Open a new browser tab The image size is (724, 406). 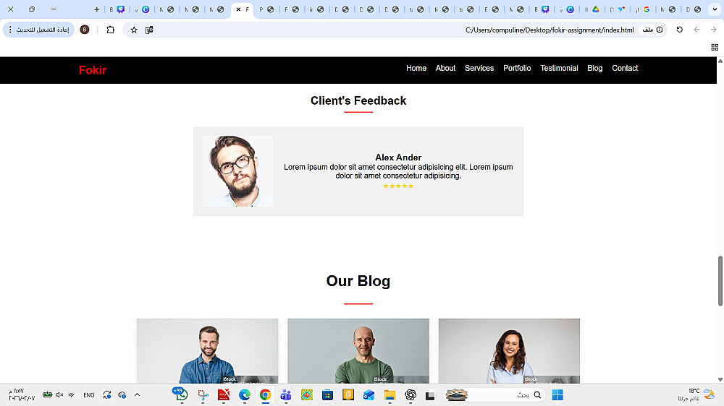pyautogui.click(x=96, y=9)
